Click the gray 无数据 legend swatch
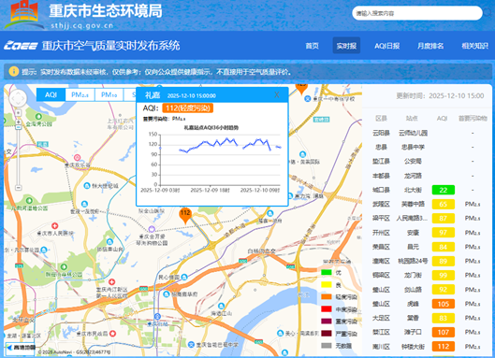Viewport: 495px width, 358px height. click(x=327, y=346)
